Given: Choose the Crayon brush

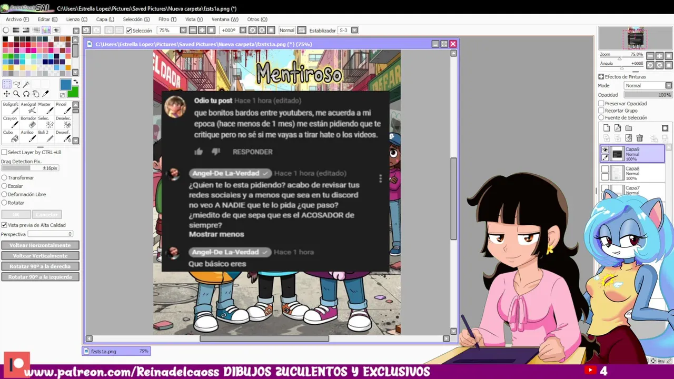Looking at the screenshot, I should point(11,122).
